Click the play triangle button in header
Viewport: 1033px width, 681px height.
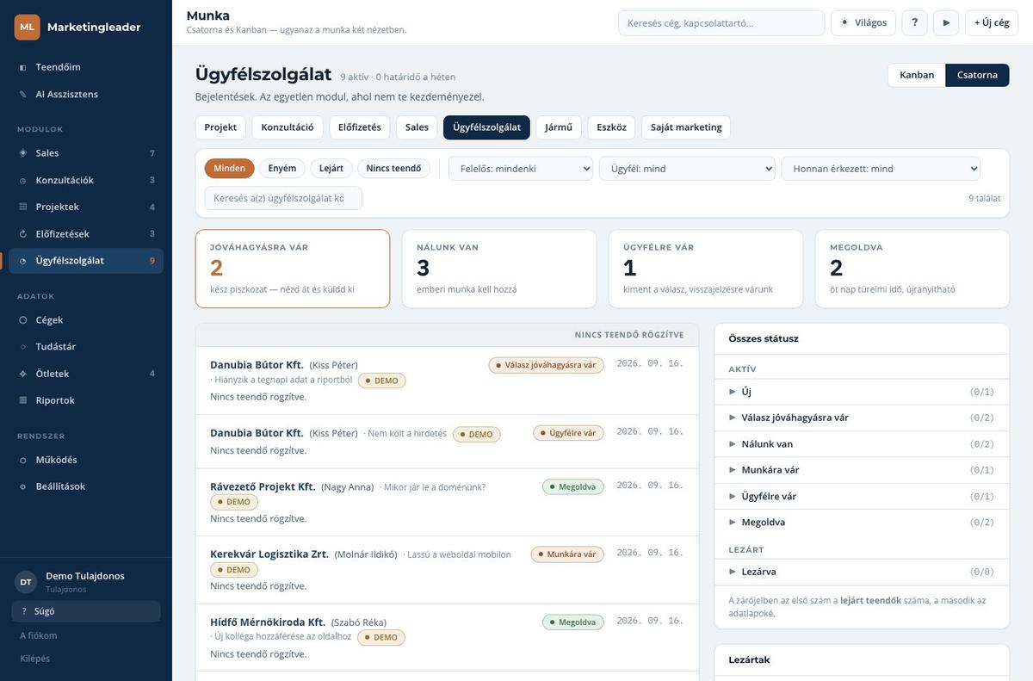946,22
